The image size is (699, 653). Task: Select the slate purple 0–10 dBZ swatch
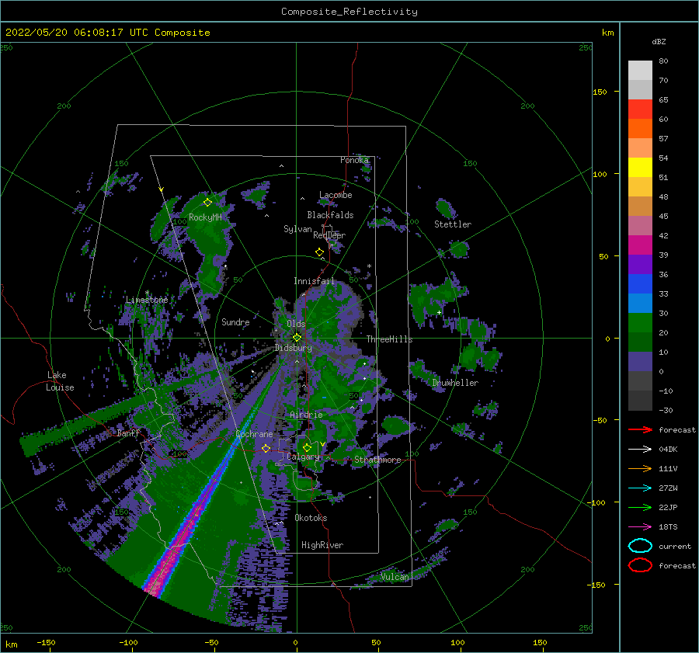point(640,361)
